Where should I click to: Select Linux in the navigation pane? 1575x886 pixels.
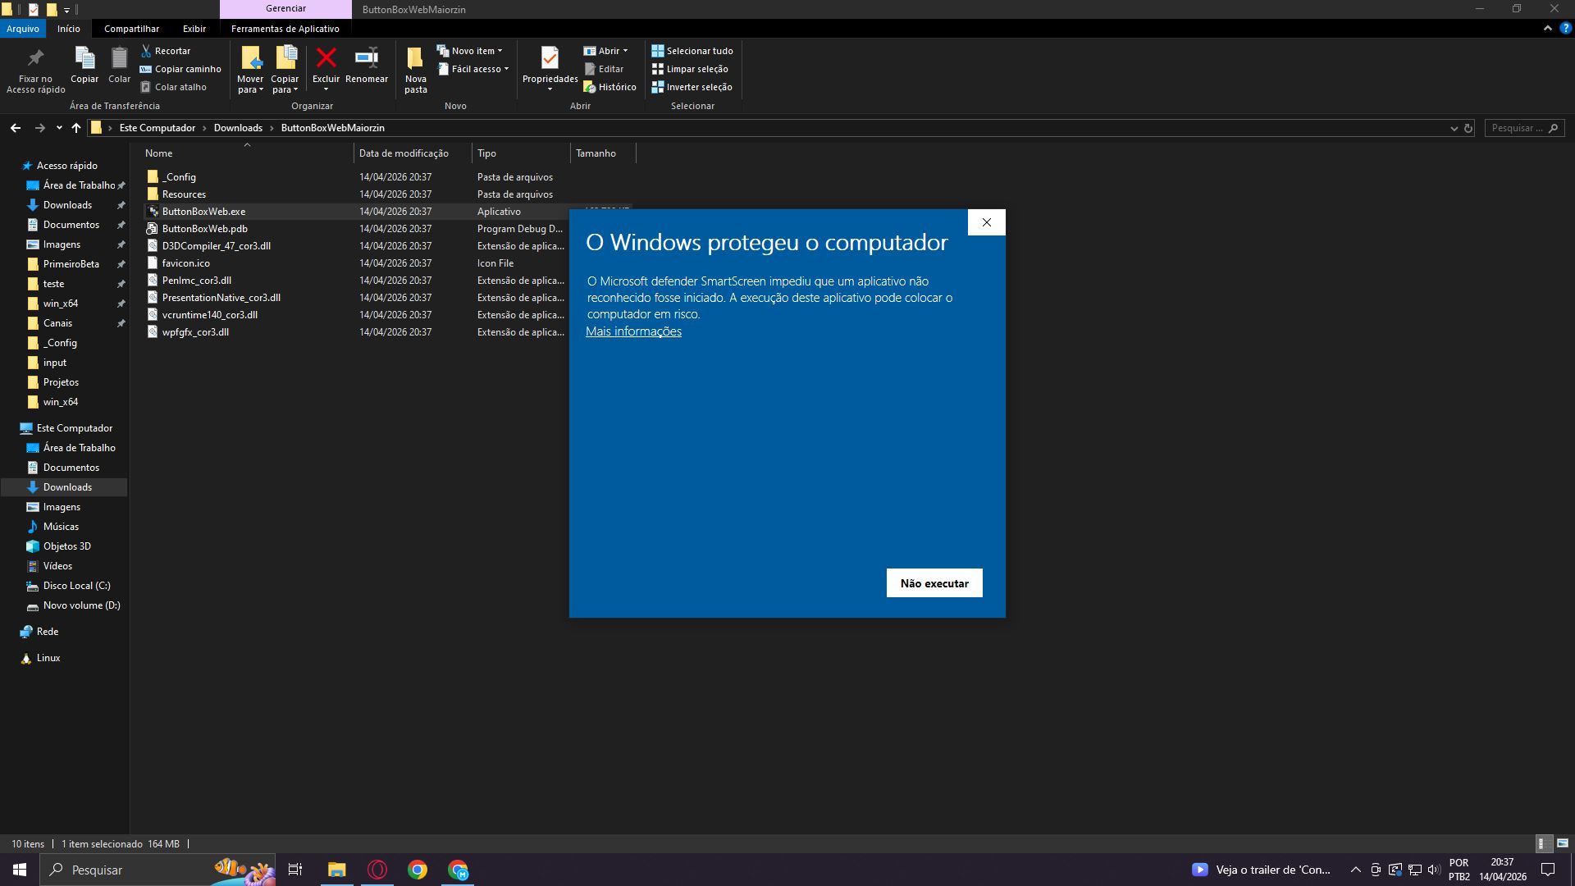click(48, 658)
